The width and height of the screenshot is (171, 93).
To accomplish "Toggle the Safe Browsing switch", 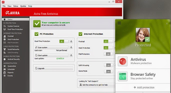I will pos(108,65).
